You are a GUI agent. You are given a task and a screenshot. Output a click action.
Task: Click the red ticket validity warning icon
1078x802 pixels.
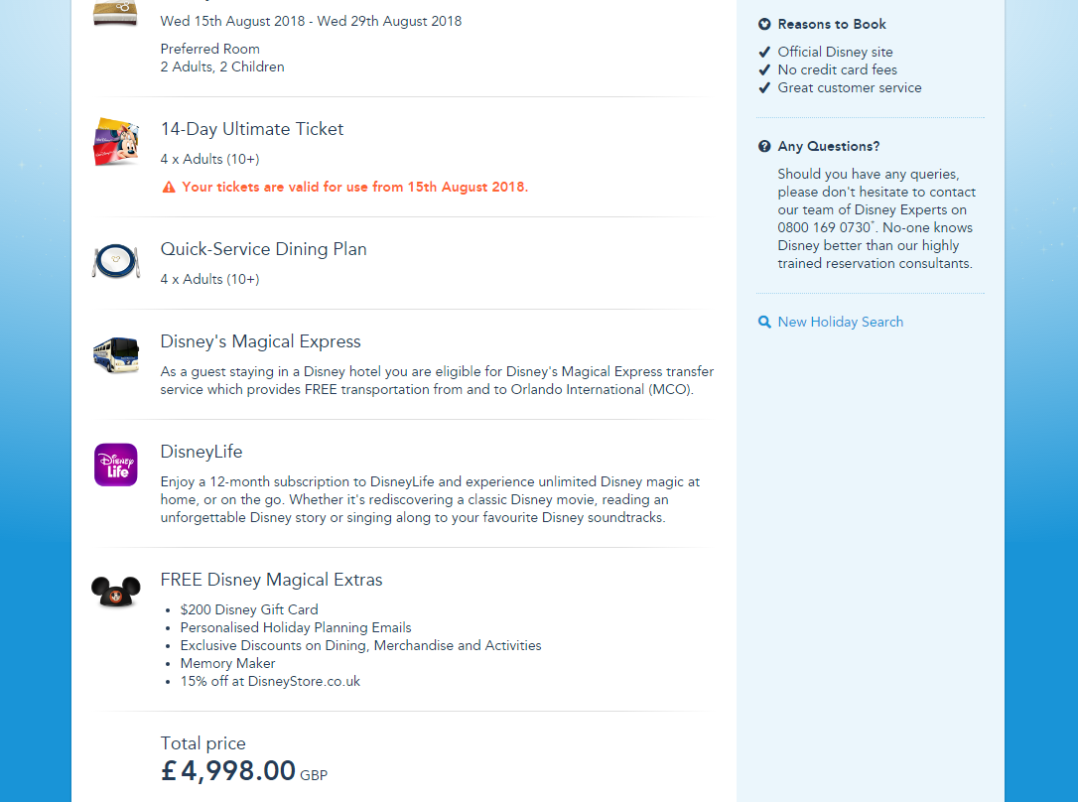coord(169,187)
